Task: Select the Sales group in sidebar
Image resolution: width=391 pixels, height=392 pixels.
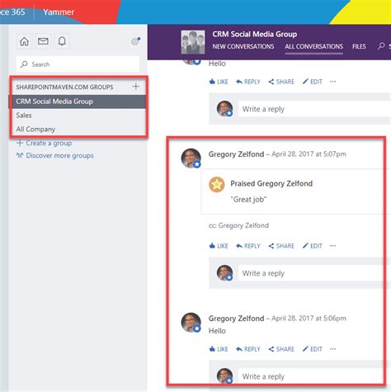Action: (x=24, y=116)
